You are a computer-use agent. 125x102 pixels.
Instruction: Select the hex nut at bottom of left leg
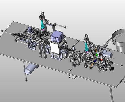pos(26,80)
